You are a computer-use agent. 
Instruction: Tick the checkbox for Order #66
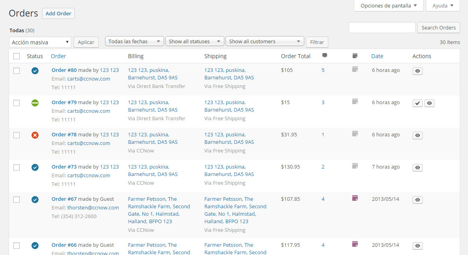17,246
